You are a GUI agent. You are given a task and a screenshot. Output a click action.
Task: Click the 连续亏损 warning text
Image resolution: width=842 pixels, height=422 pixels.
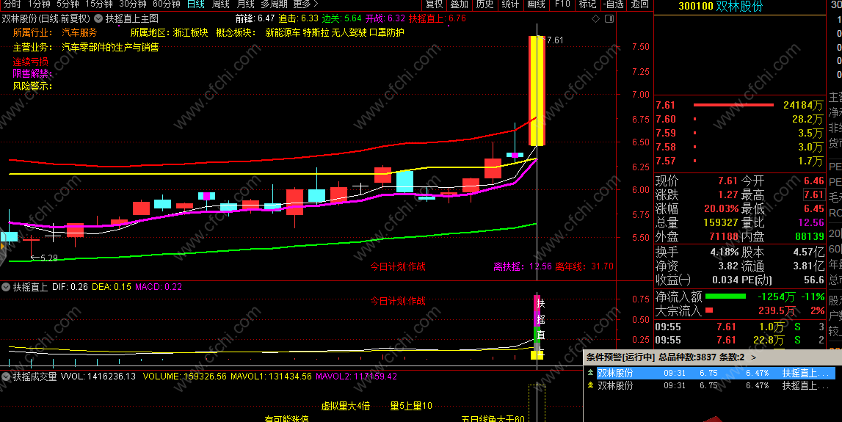pyautogui.click(x=31, y=62)
